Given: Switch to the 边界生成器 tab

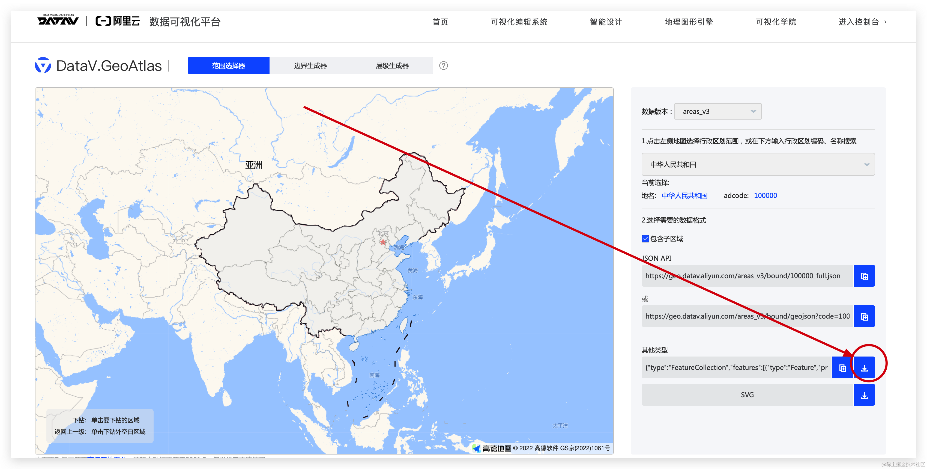Looking at the screenshot, I should [310, 66].
